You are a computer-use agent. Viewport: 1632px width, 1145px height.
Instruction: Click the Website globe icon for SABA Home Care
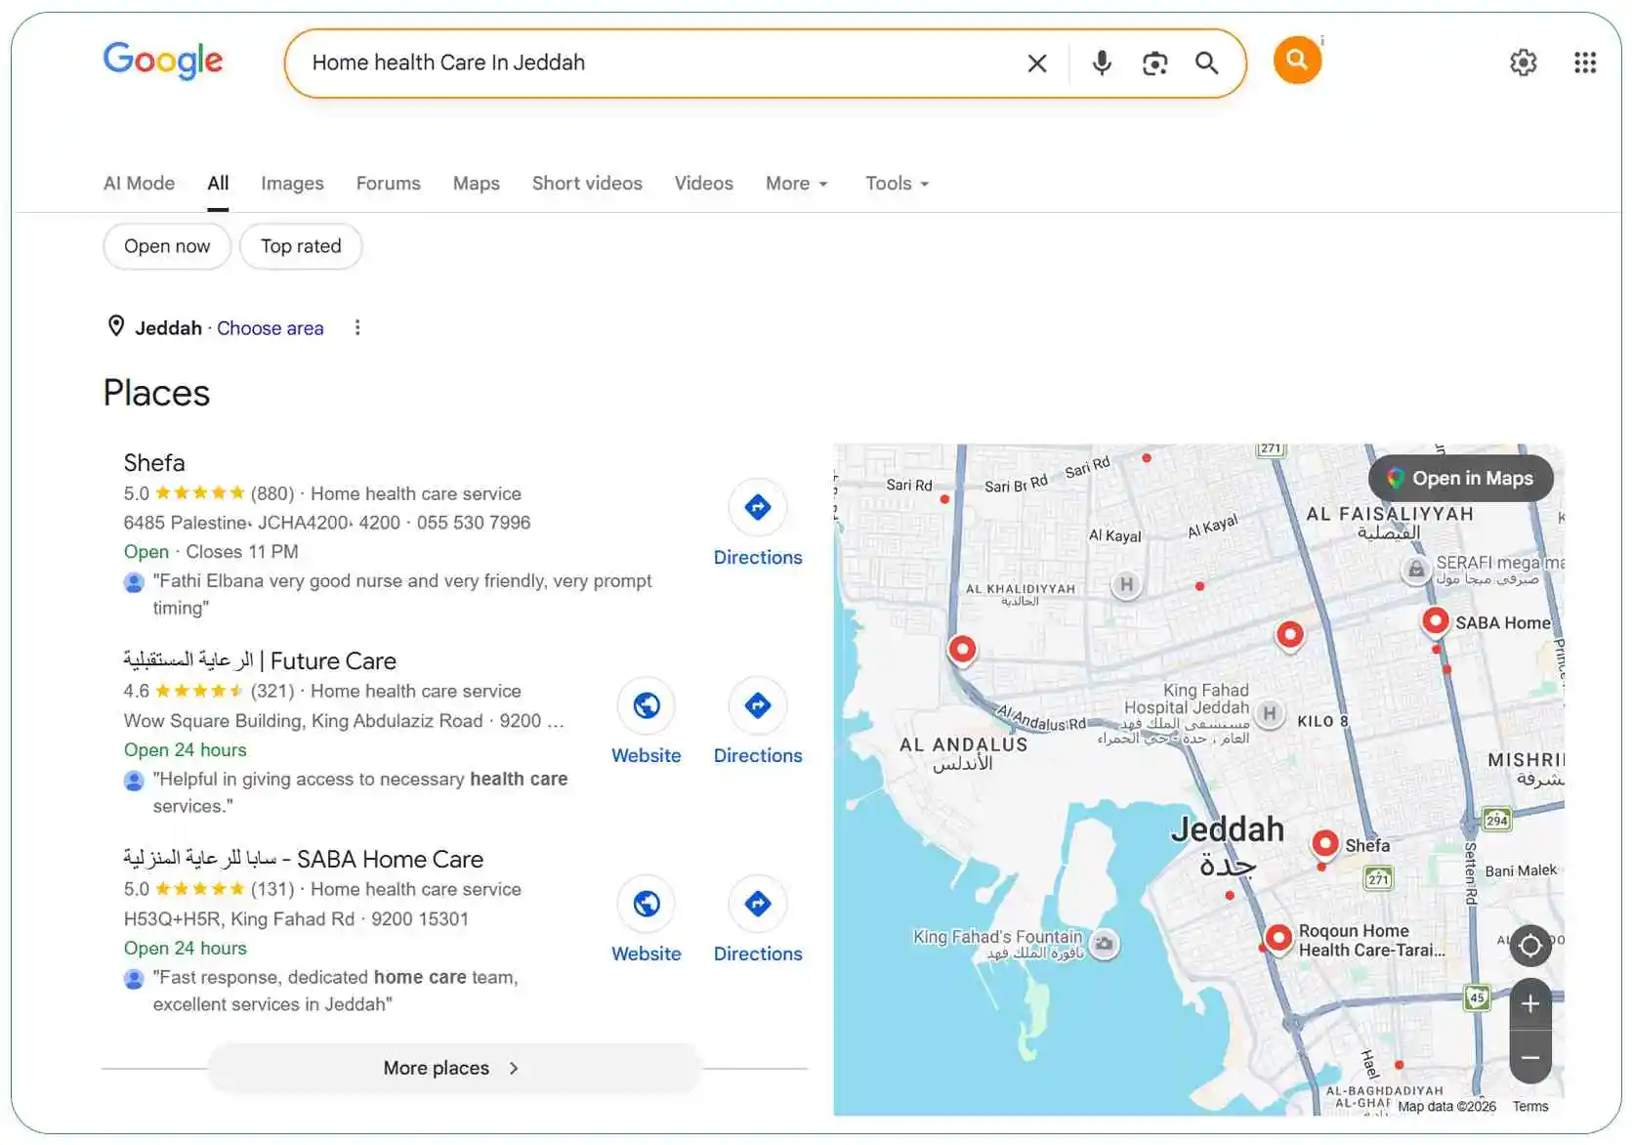(x=647, y=904)
